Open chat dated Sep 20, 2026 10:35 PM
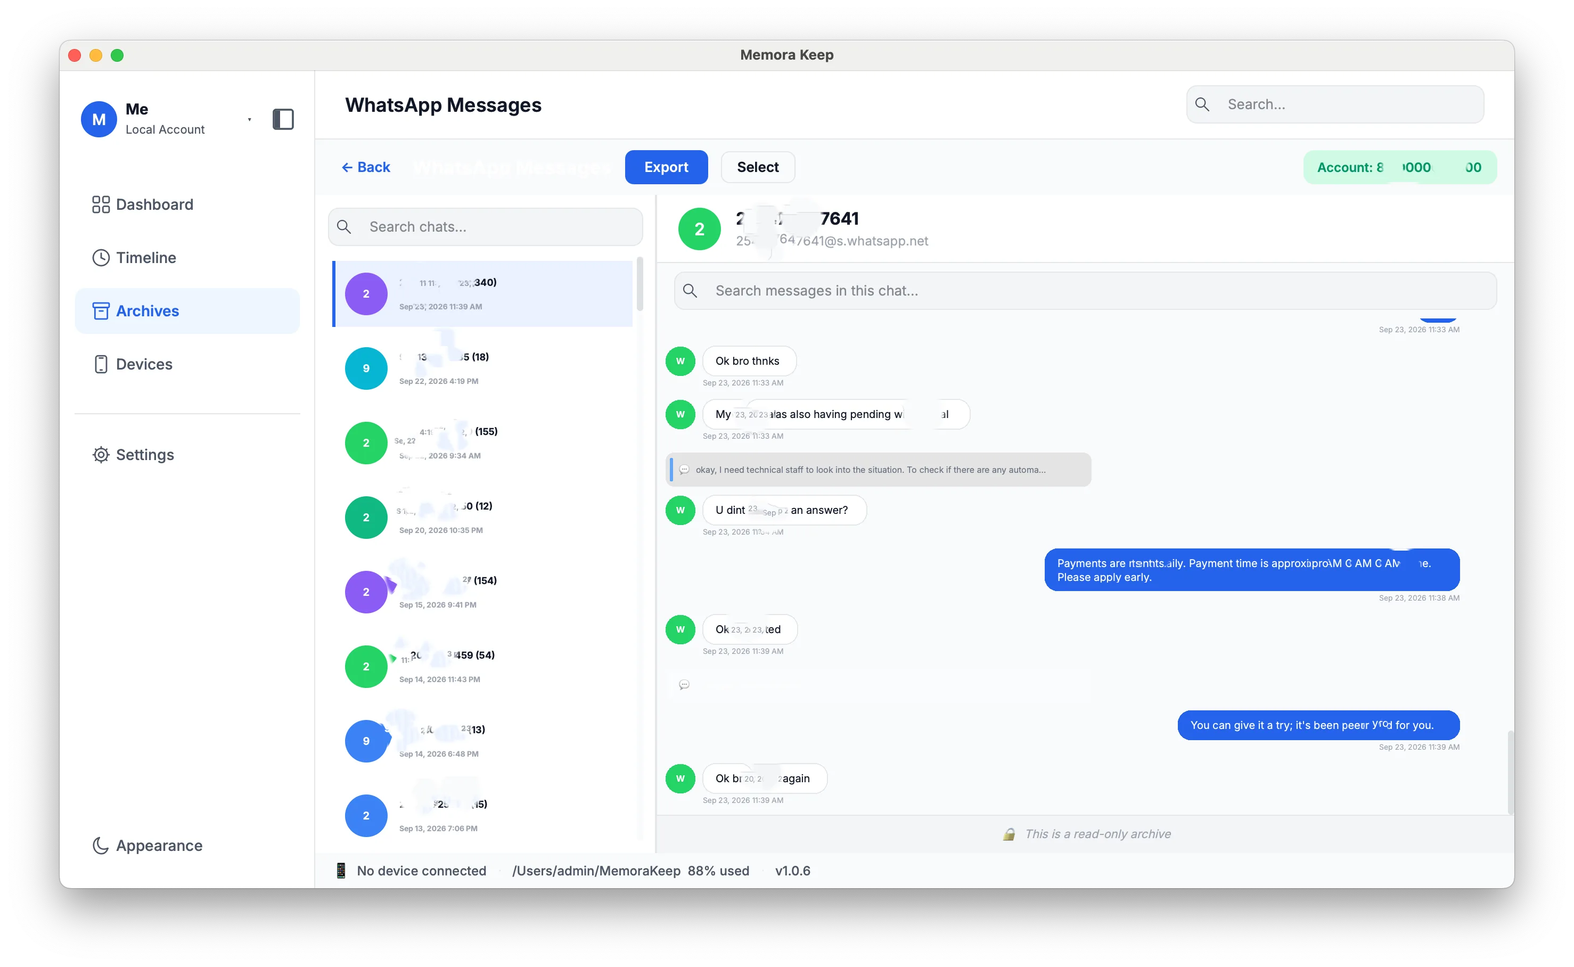Viewport: 1574px width, 967px height. [x=483, y=518]
